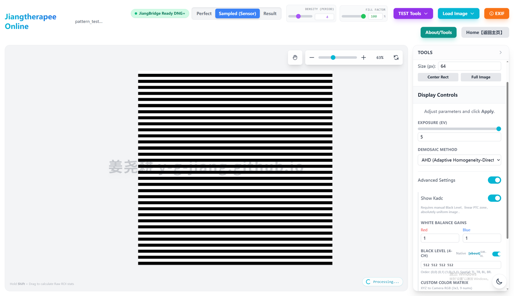Click the WHITE BALANCE GAINS label
The image size is (514, 296).
pos(444,223)
